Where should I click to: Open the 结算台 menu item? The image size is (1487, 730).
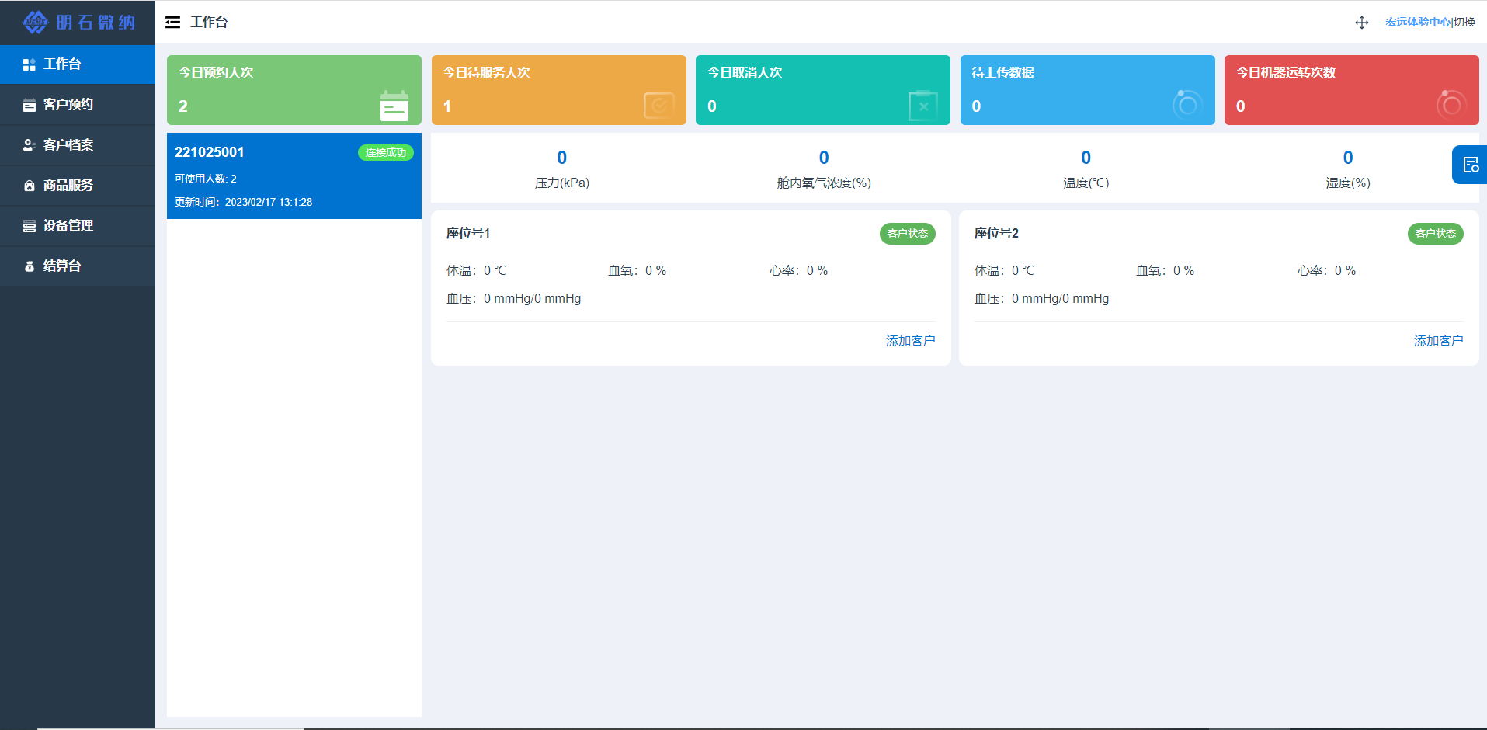click(x=78, y=266)
